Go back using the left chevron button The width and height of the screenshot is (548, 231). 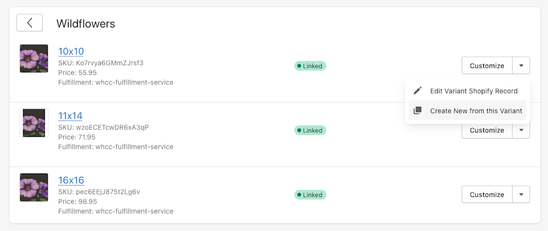pos(30,22)
